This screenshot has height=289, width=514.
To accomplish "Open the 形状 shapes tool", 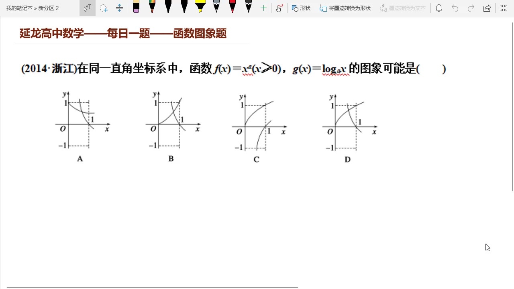I will [x=301, y=8].
